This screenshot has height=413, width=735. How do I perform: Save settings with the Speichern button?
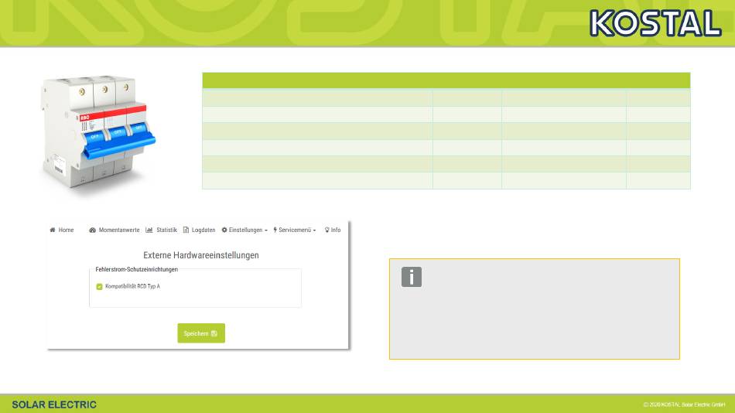pyautogui.click(x=201, y=333)
